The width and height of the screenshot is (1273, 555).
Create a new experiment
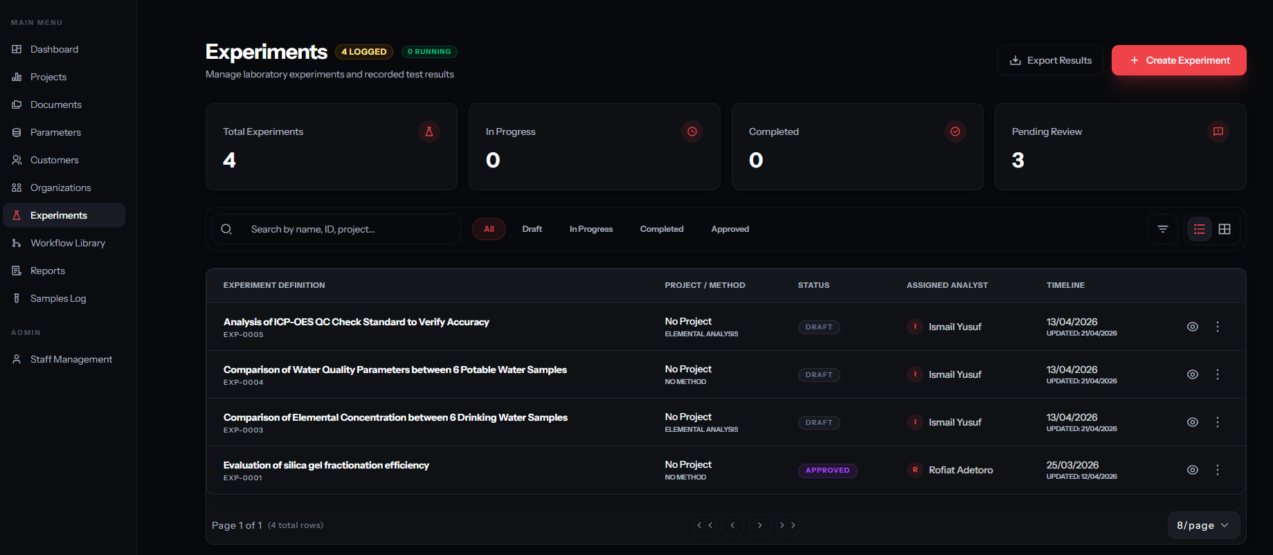[x=1179, y=60]
